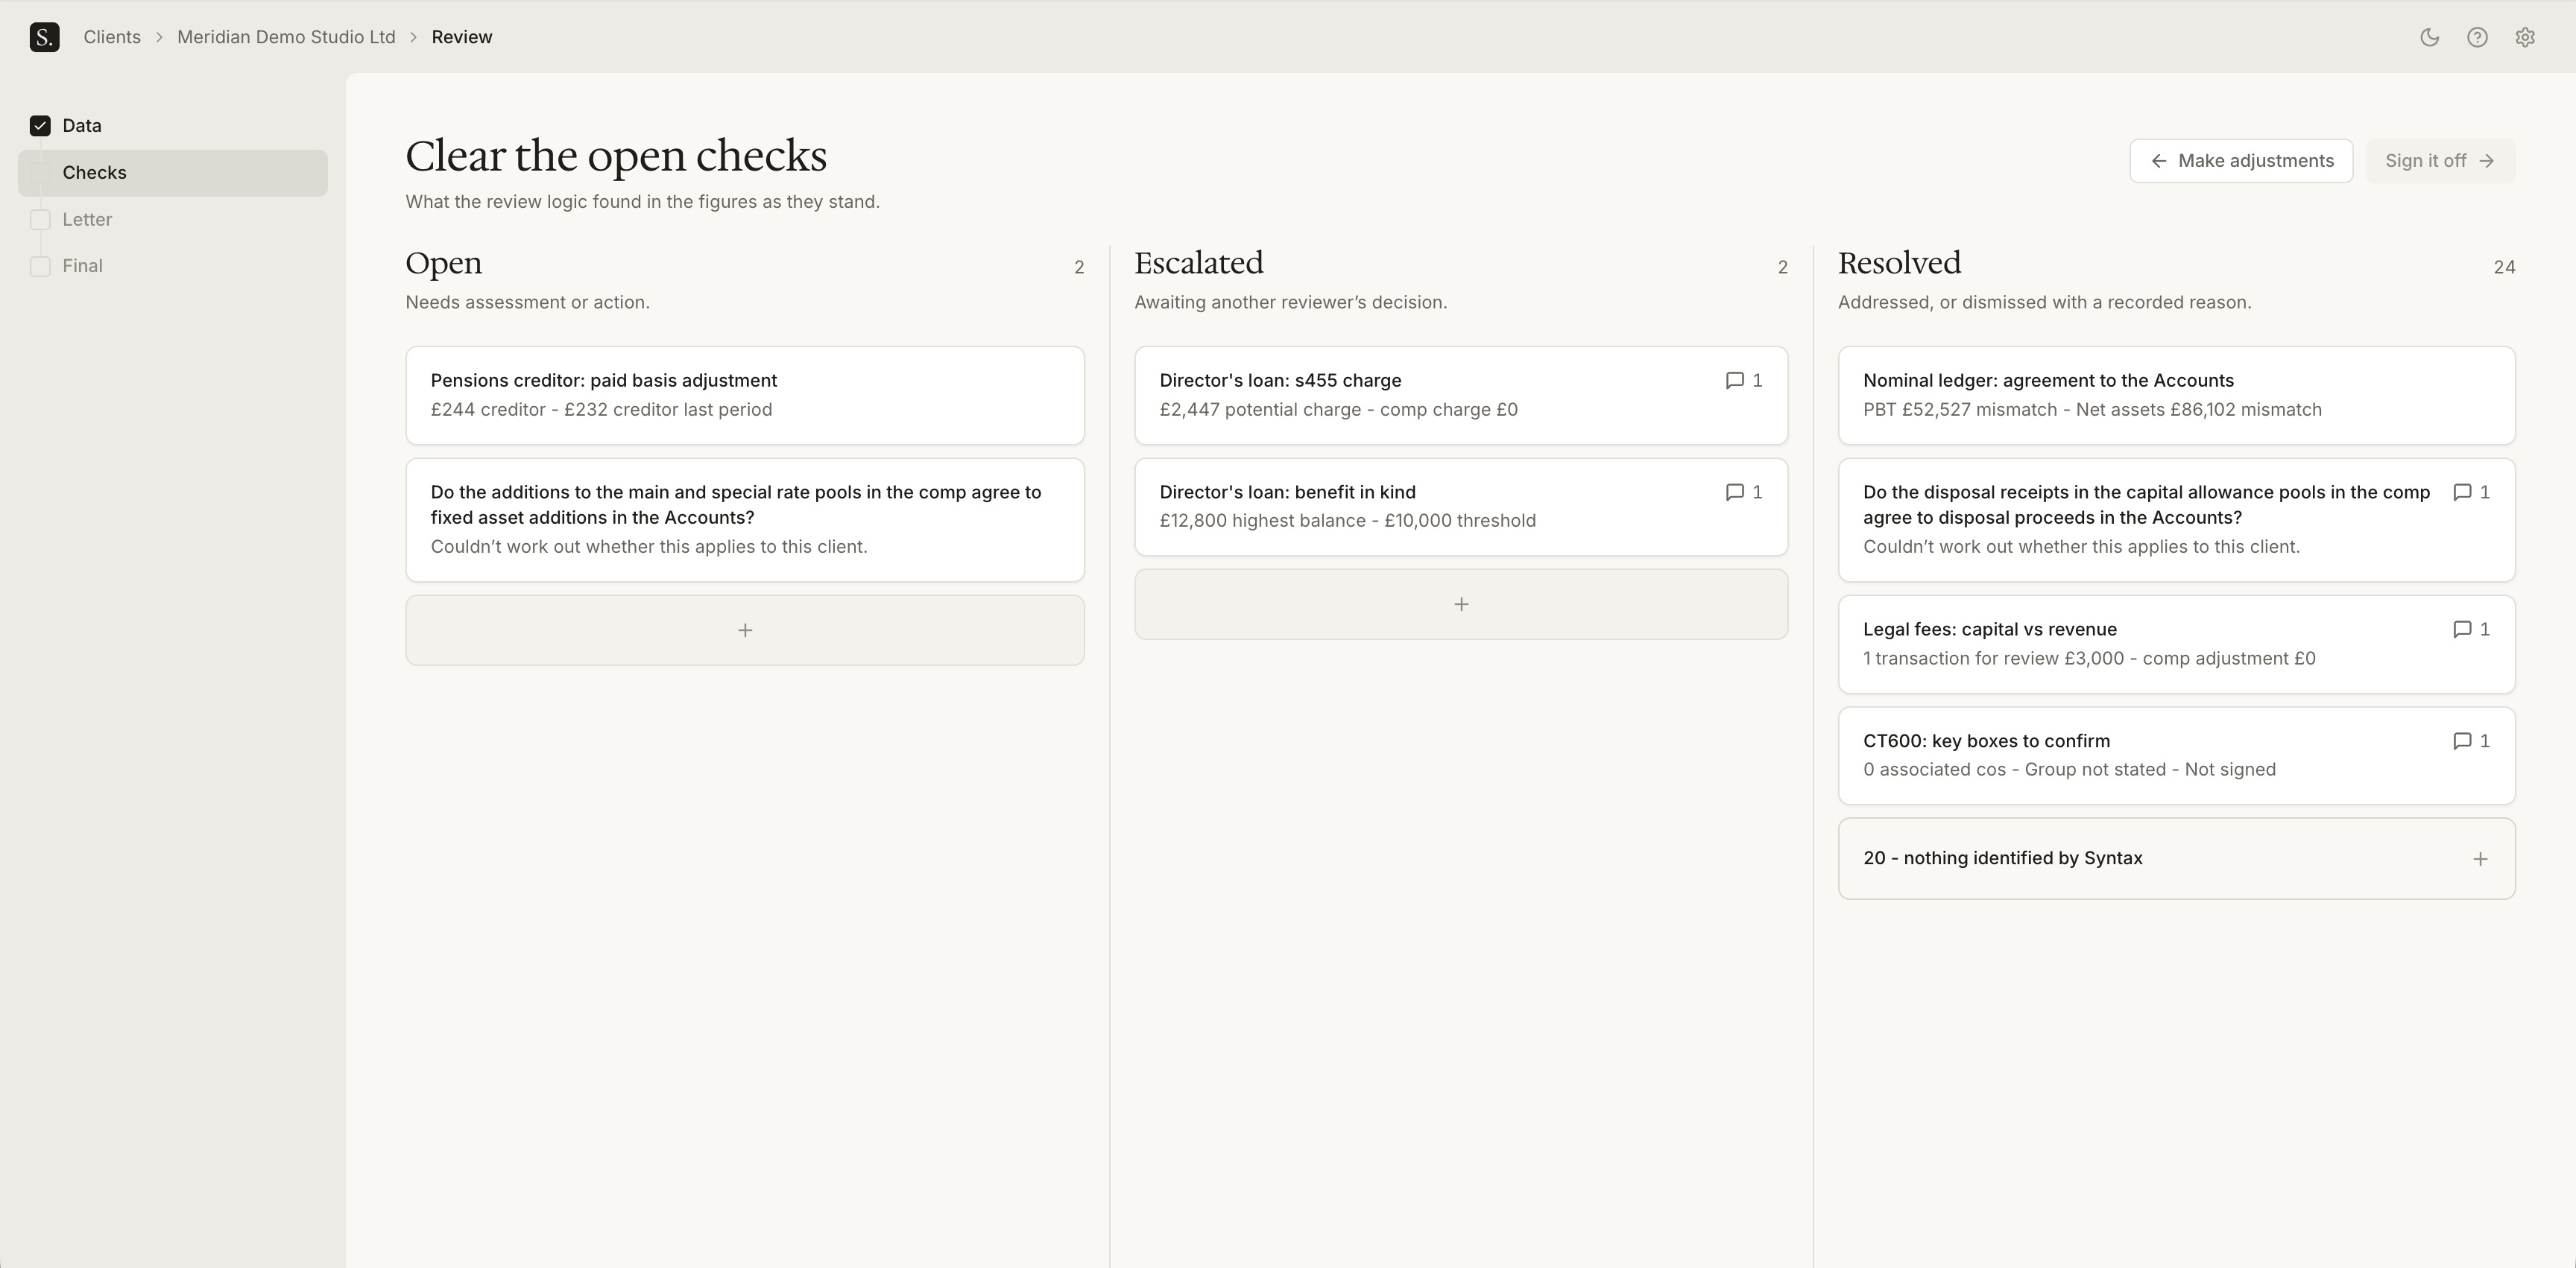This screenshot has width=2576, height=1268.
Task: Toggle dark mode moon icon
Action: [x=2429, y=37]
